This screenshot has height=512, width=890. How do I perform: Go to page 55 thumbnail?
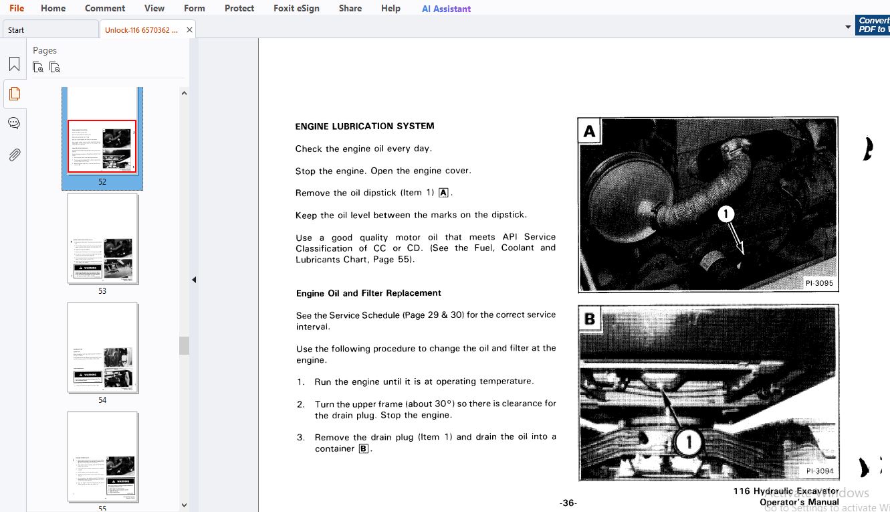coord(102,457)
